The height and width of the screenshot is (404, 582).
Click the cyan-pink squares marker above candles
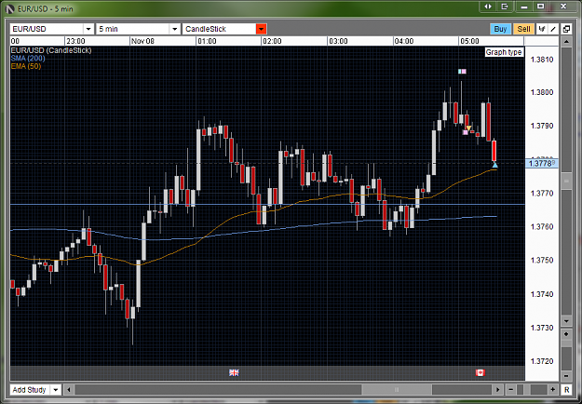(x=462, y=72)
